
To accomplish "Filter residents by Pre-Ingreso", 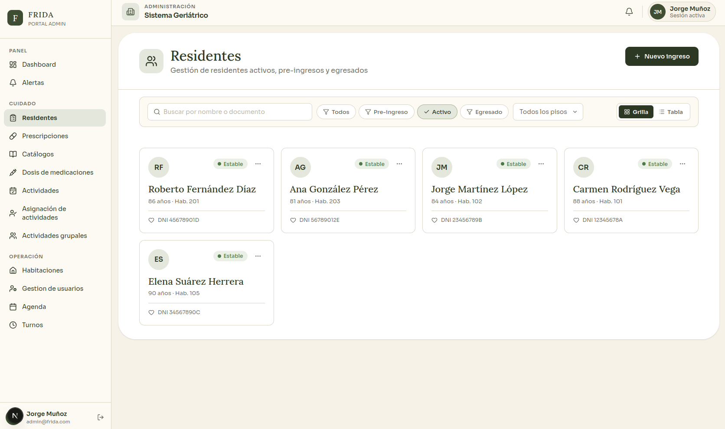I will point(386,112).
